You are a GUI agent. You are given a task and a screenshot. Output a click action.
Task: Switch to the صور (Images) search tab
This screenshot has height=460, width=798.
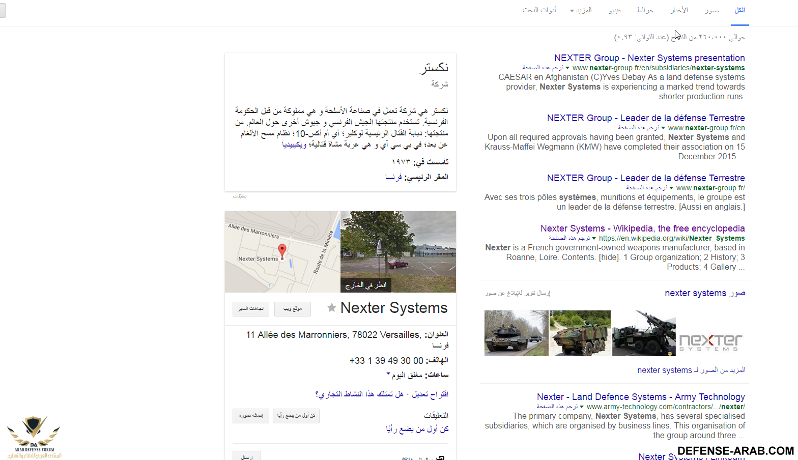[711, 10]
